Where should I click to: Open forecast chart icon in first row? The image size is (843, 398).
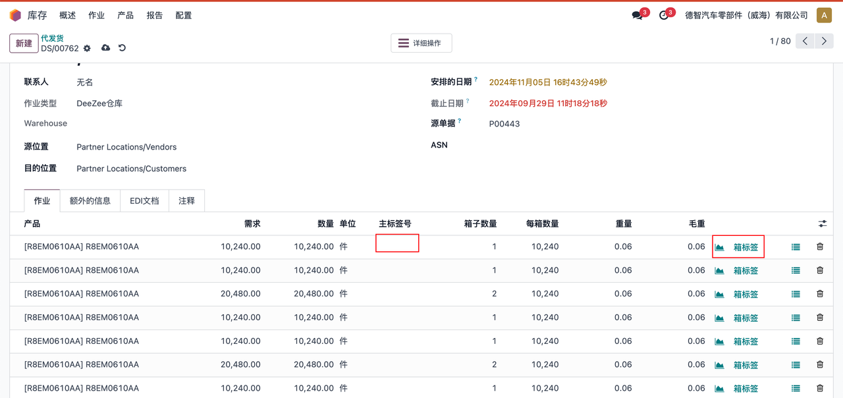(x=719, y=247)
